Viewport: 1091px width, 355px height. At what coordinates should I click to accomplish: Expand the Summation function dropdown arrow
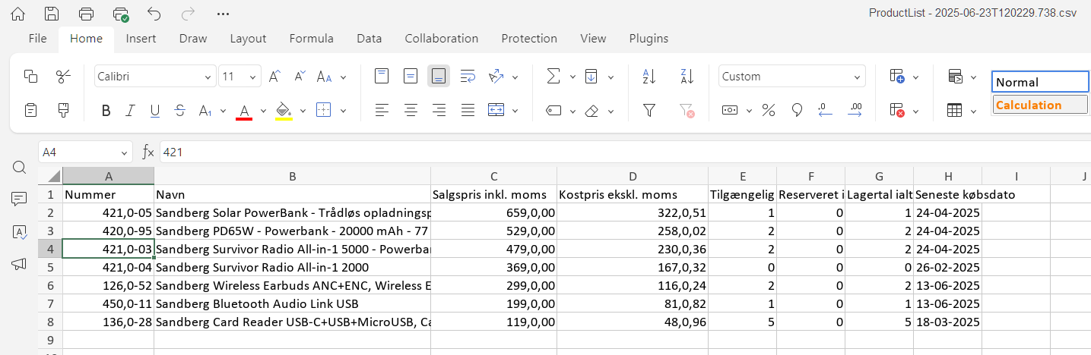pos(572,77)
